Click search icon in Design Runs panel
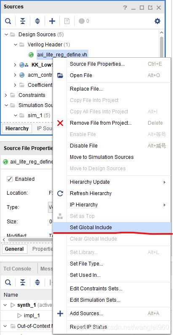This screenshot has width=173, height=335. [8, 282]
